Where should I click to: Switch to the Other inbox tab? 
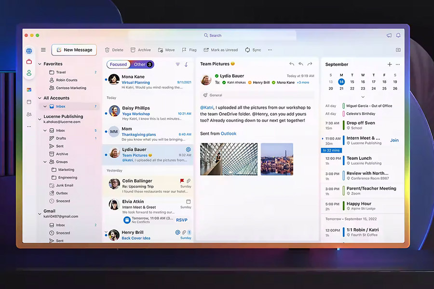(143, 65)
